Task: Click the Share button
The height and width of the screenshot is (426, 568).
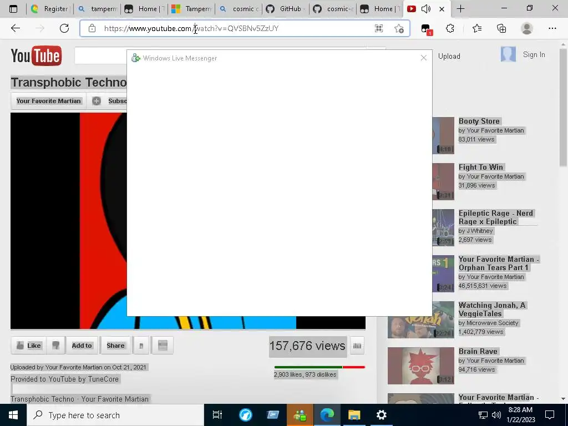Action: (115, 345)
